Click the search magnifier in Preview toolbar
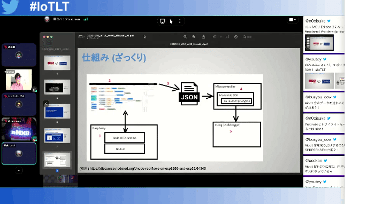Viewport: 367px width, 204px height. (x=244, y=37)
